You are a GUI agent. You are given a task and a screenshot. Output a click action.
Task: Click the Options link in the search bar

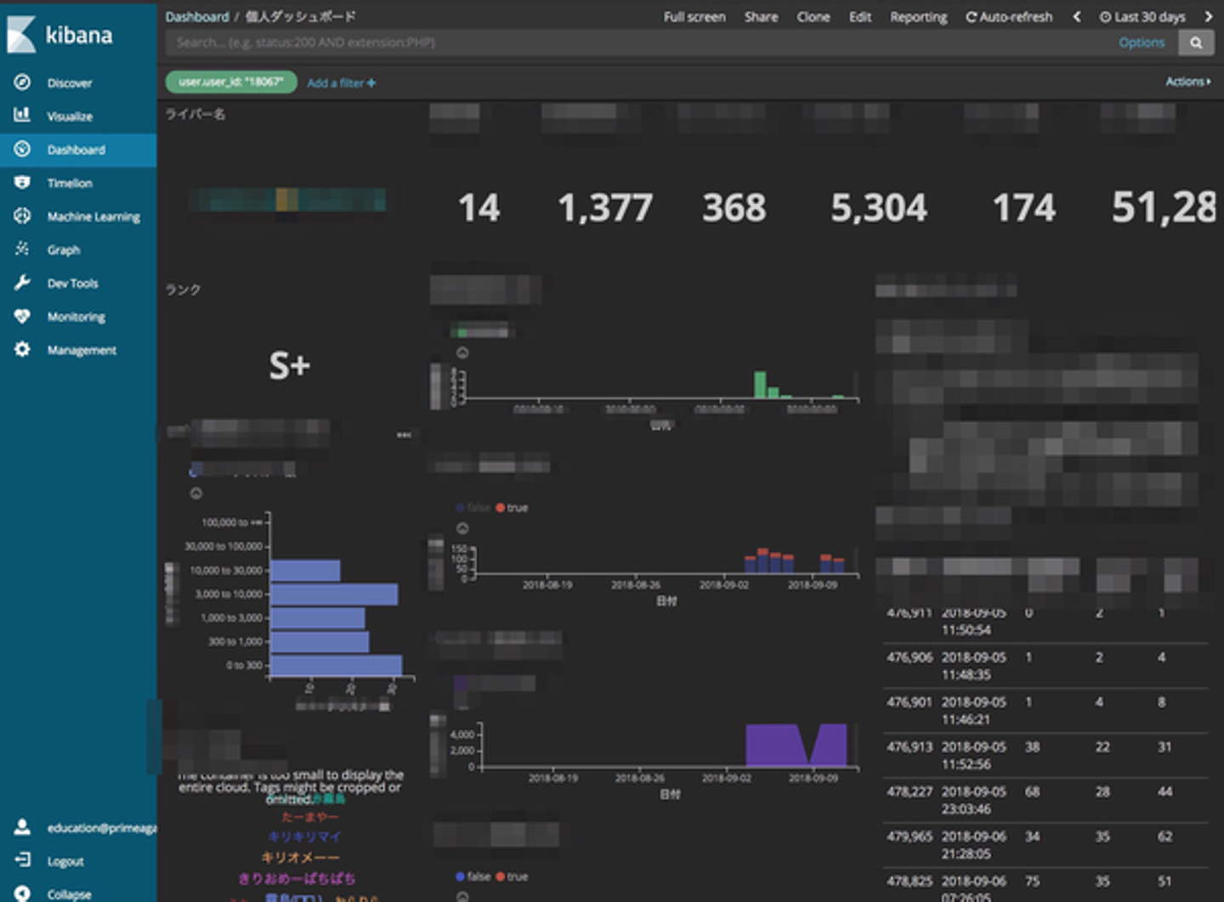click(1142, 43)
